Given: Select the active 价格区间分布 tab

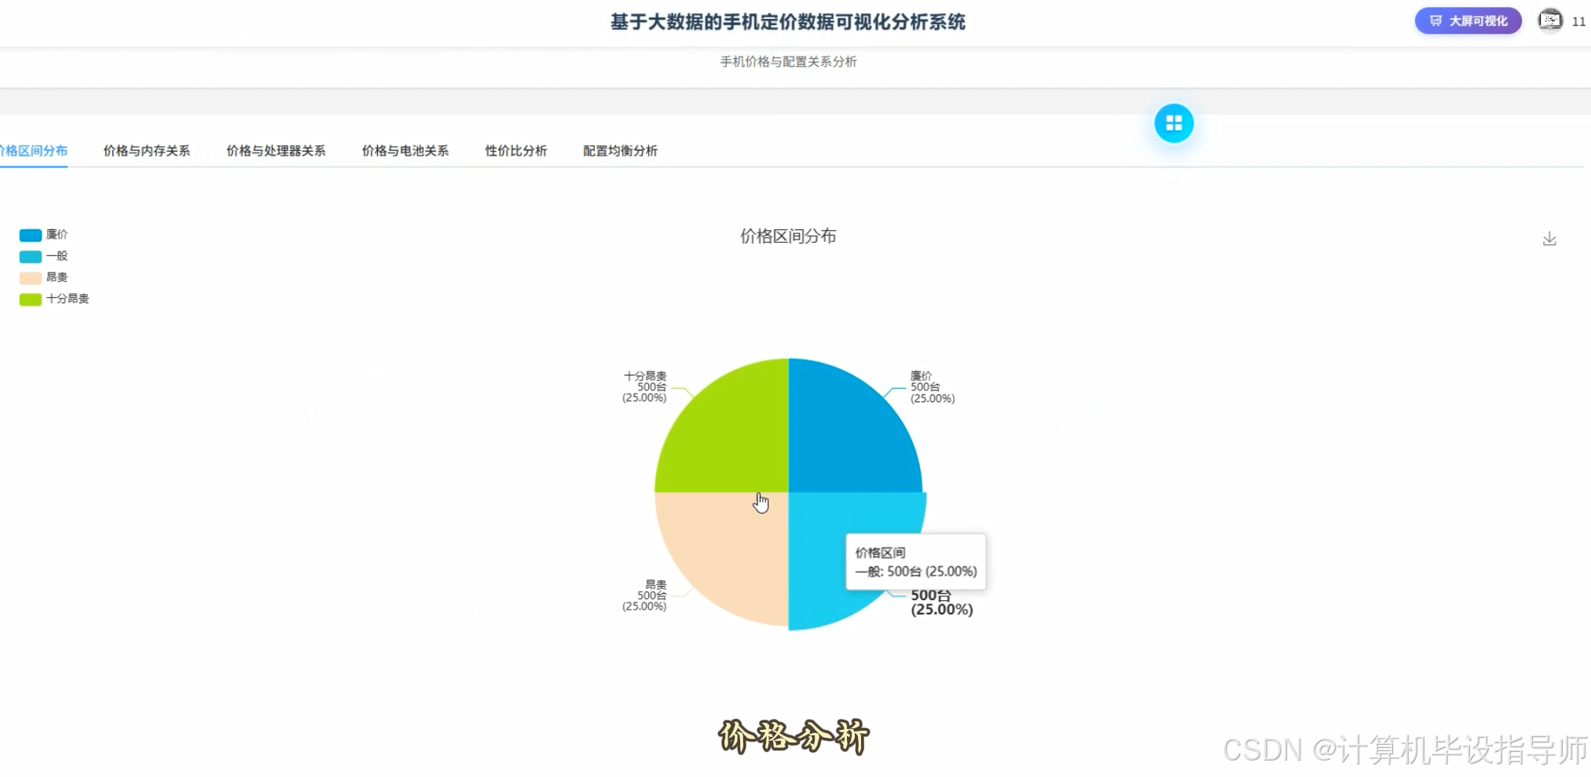Looking at the screenshot, I should coord(34,151).
